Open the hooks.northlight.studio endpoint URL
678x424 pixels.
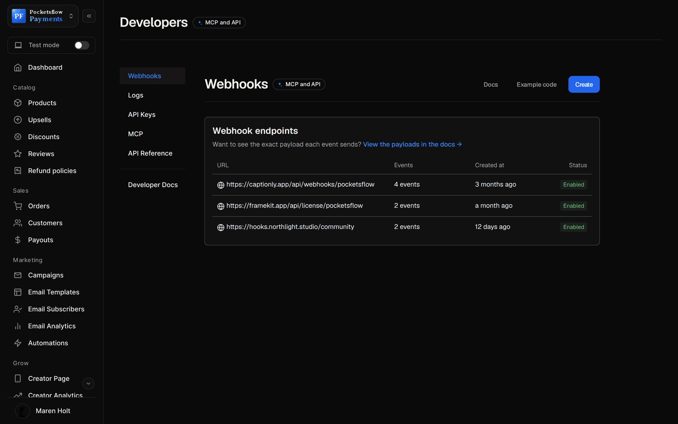point(290,227)
